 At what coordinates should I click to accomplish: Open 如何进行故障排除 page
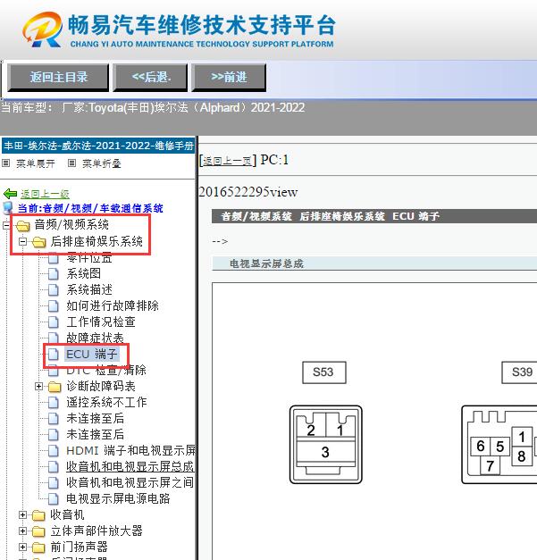coord(113,305)
